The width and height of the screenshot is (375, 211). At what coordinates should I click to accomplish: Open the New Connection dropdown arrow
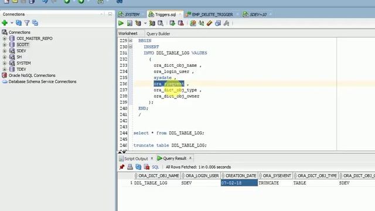(12, 23)
